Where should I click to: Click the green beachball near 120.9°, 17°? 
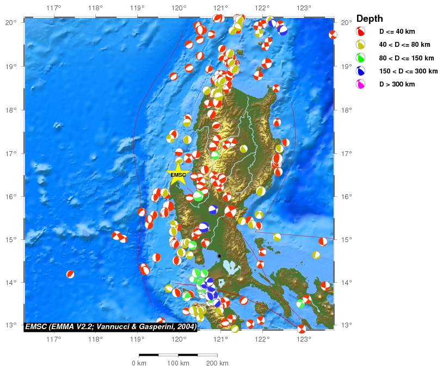(215, 155)
